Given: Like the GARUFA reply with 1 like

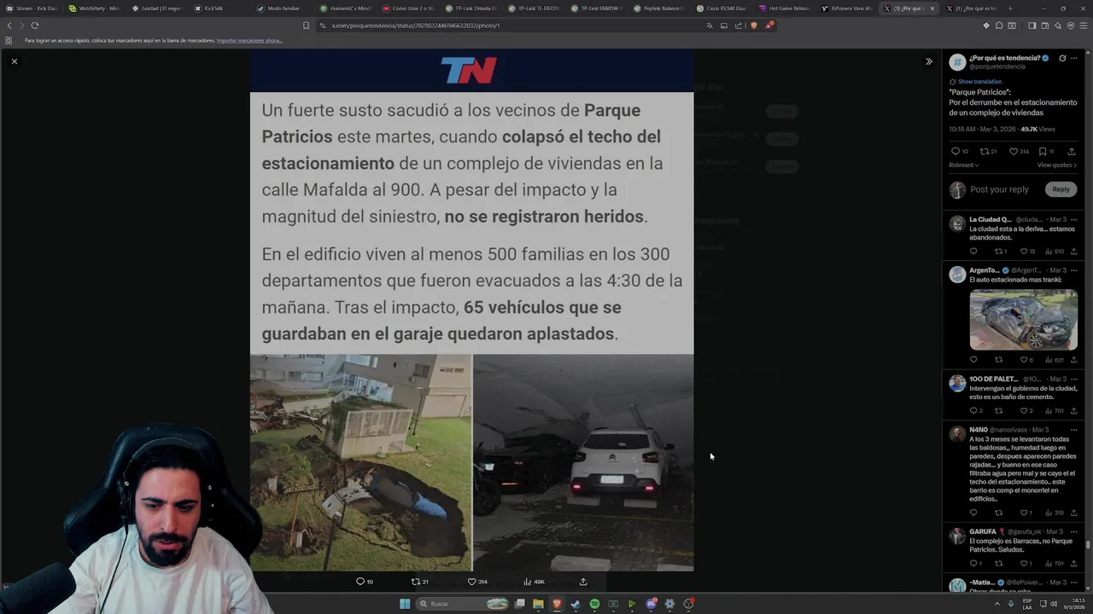Looking at the screenshot, I should tap(1024, 564).
